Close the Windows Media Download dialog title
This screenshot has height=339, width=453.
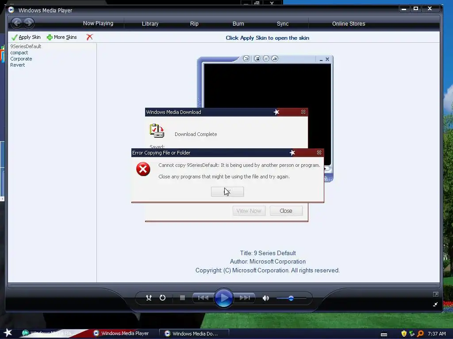303,112
